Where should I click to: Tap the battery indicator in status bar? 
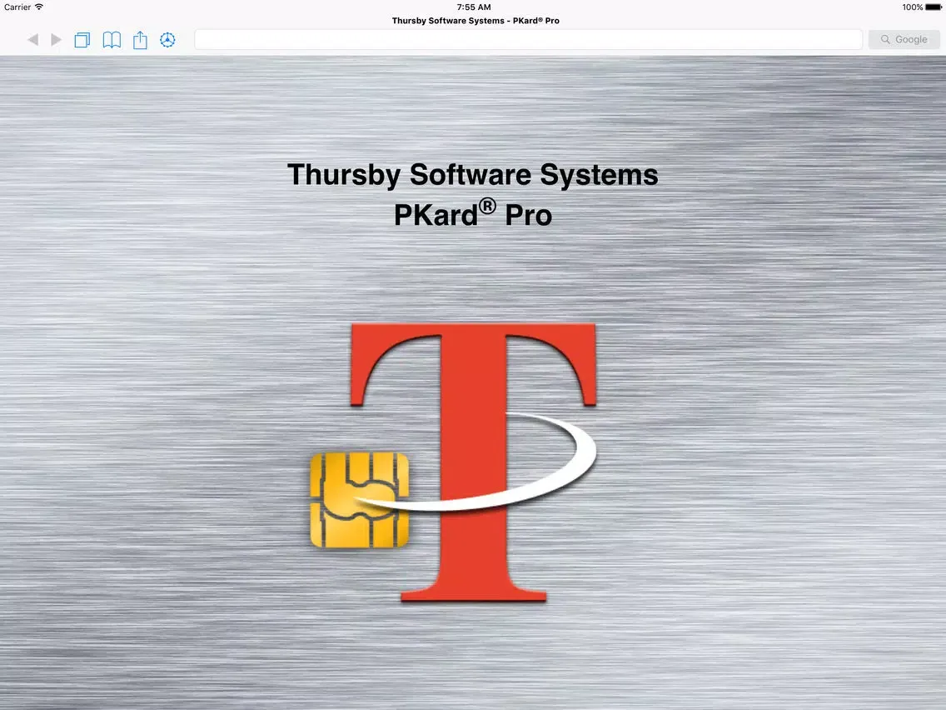click(x=933, y=7)
